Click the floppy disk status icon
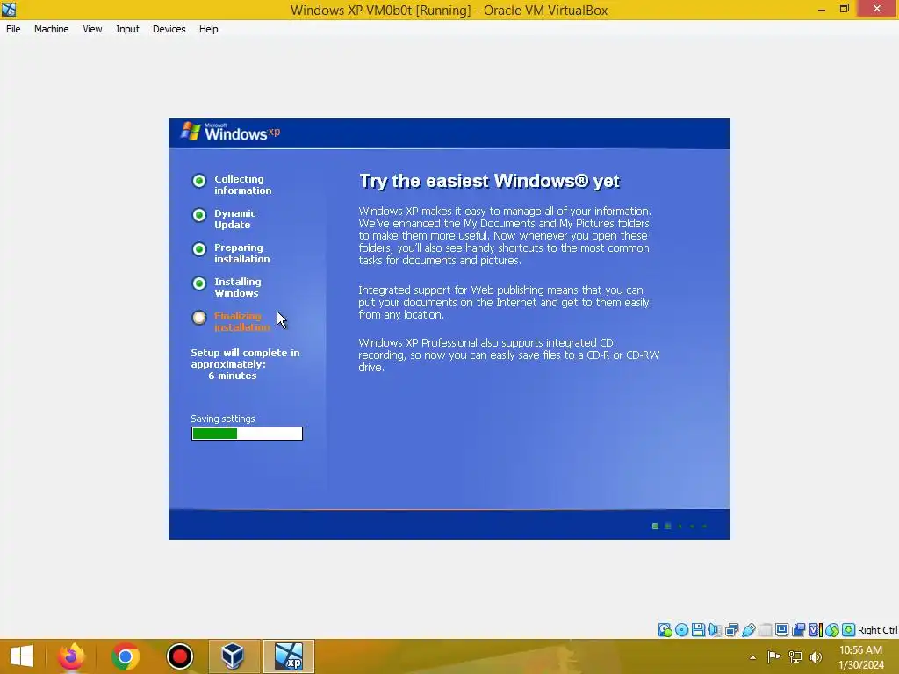Viewport: 899px width, 674px height. tap(698, 630)
